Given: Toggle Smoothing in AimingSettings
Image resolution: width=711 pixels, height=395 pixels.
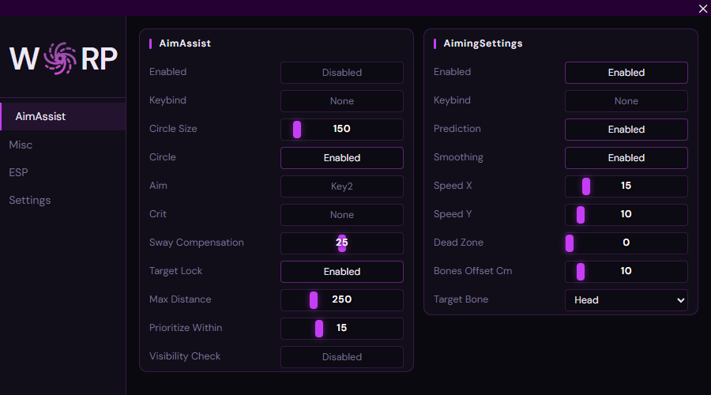Looking at the screenshot, I should [x=626, y=158].
